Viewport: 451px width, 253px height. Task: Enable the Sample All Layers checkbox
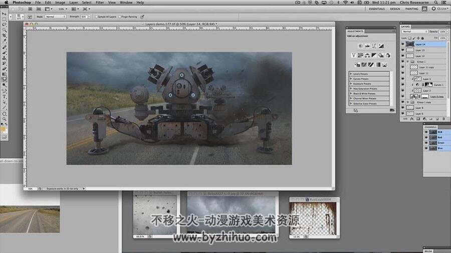point(96,16)
